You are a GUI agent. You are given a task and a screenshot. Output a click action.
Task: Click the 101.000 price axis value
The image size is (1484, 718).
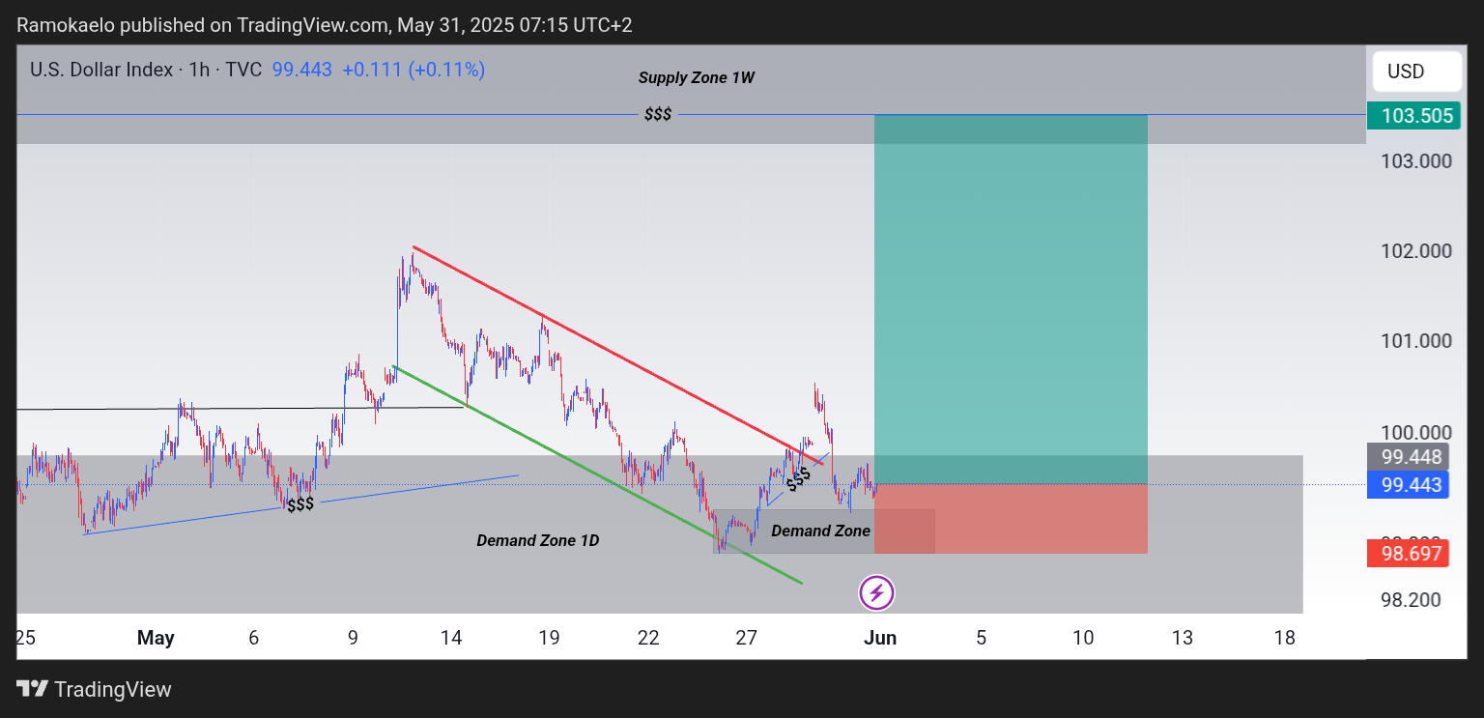pyautogui.click(x=1416, y=340)
